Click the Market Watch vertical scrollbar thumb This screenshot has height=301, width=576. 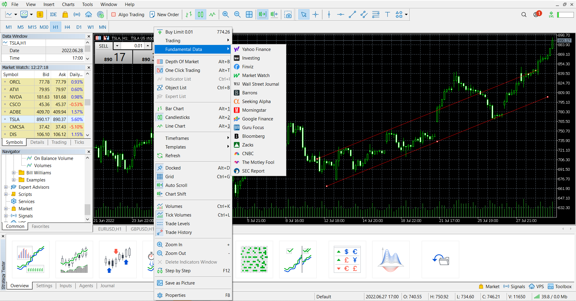point(87,102)
